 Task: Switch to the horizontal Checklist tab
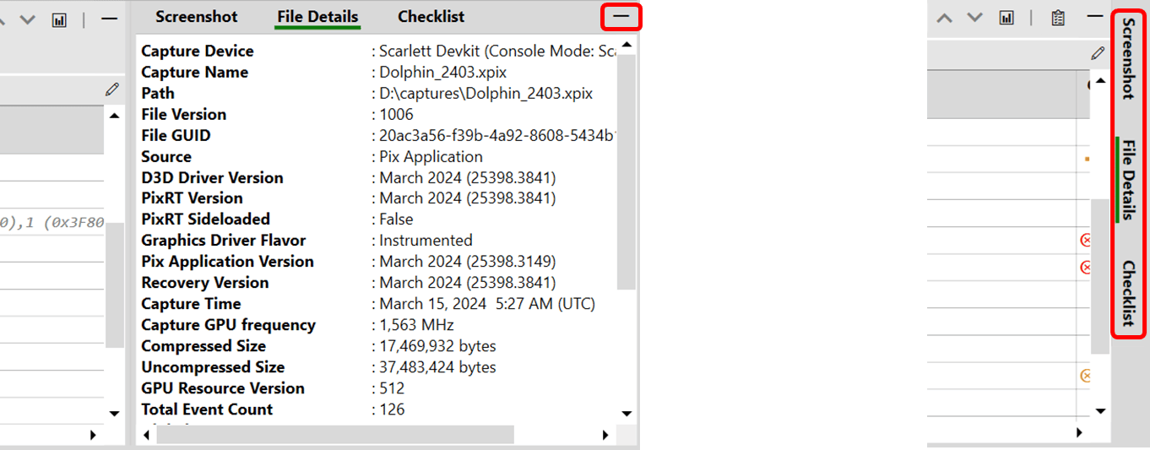point(431,17)
